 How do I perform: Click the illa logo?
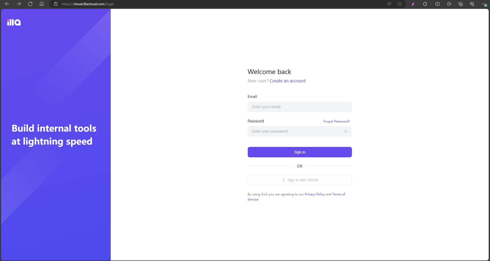click(x=13, y=22)
